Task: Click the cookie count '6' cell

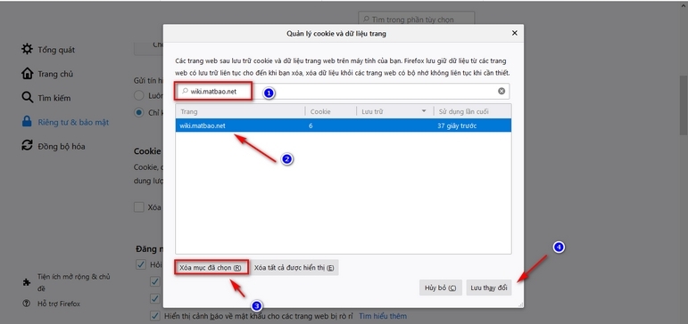Action: click(311, 126)
